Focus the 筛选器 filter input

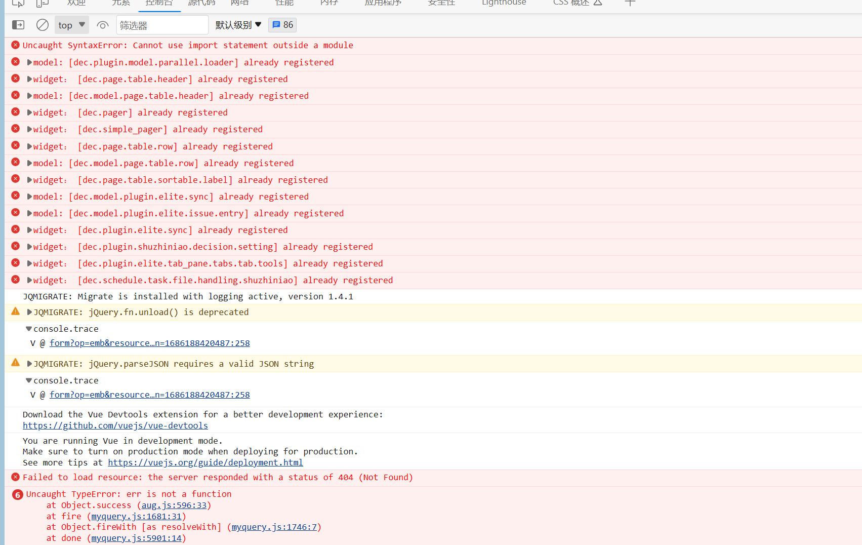(x=162, y=25)
